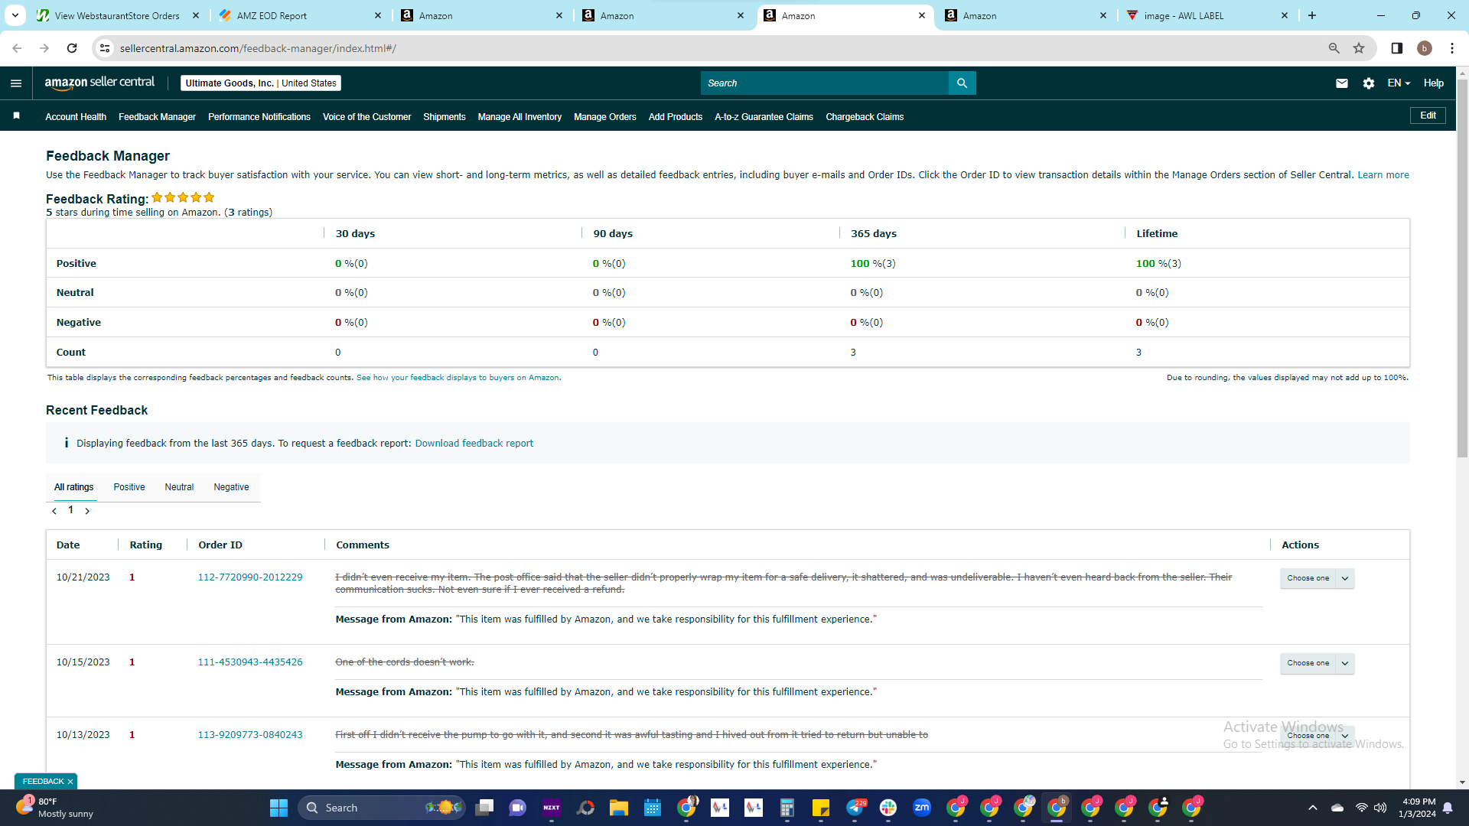1469x826 pixels.
Task: Switch to the Negative ratings tab
Action: 231,487
